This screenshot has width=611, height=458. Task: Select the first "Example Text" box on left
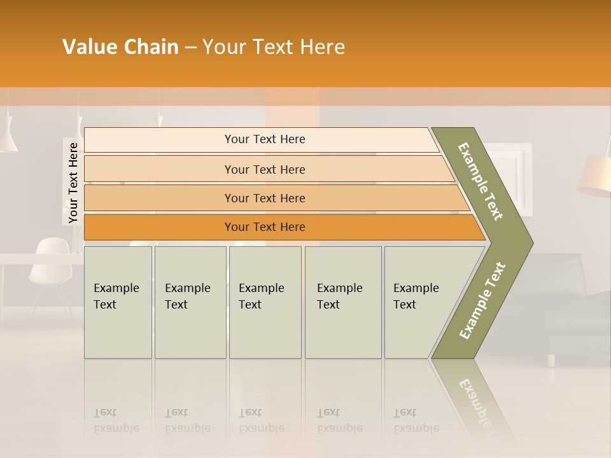[118, 302]
